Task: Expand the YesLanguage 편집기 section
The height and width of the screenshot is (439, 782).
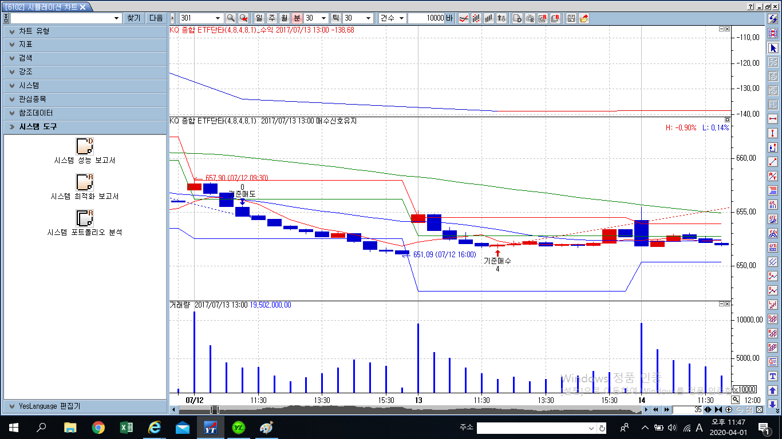Action: pyautogui.click(x=85, y=406)
